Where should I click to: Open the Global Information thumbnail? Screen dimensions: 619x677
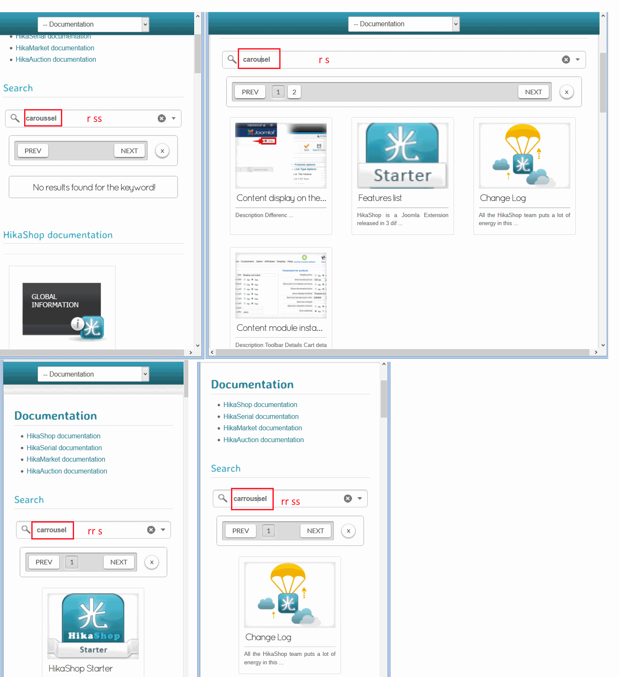63,312
